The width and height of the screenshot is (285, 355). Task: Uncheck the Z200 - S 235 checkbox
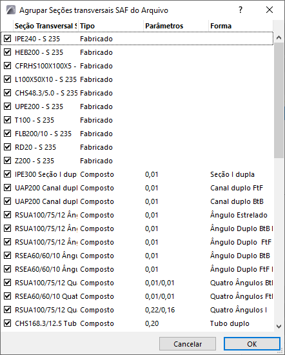coord(8,161)
